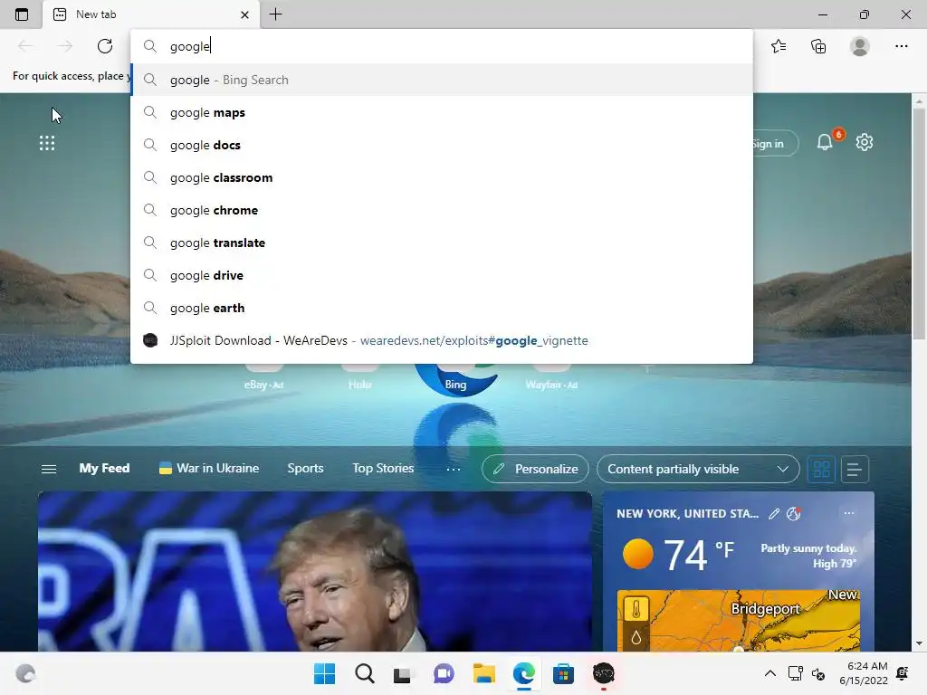Select the New tab tab

(151, 14)
